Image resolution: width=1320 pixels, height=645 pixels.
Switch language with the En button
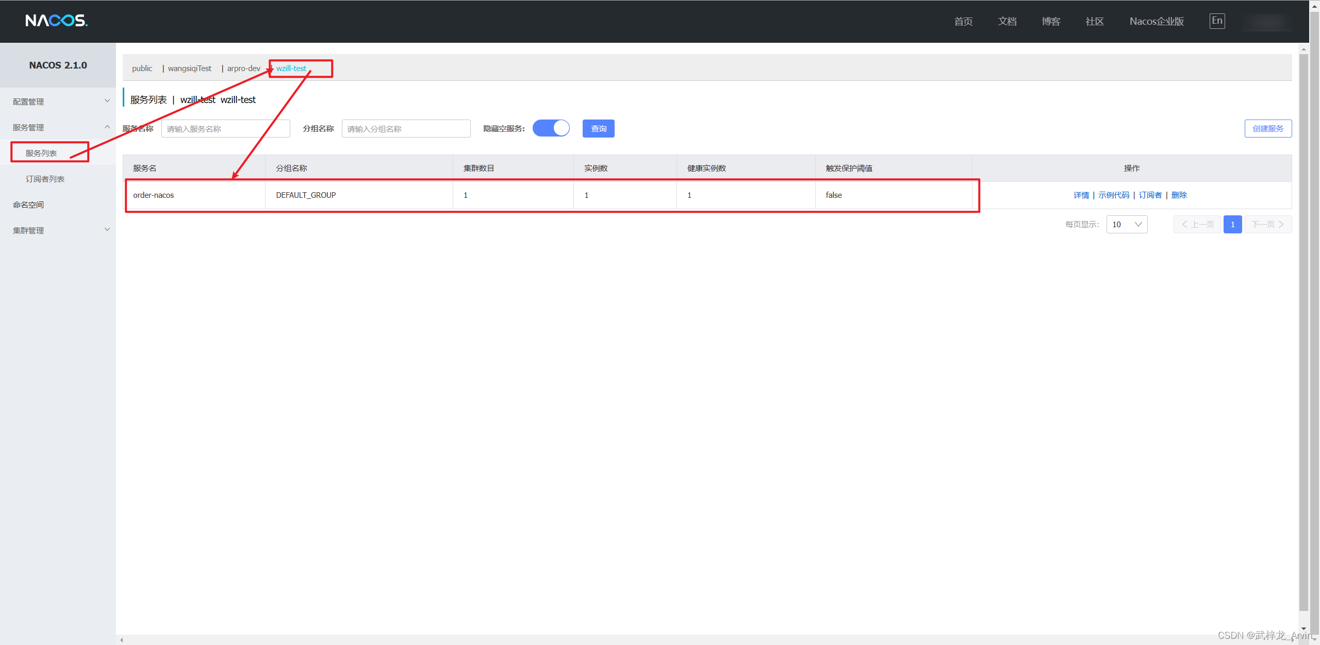coord(1217,21)
